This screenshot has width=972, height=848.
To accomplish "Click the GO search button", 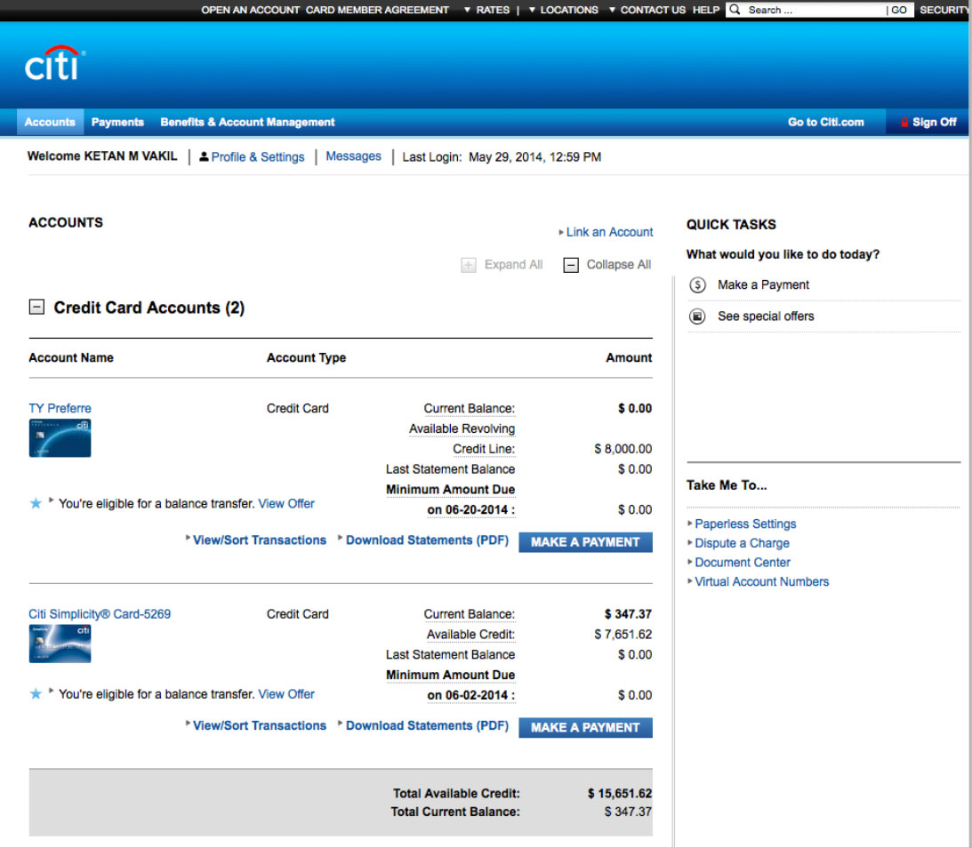I will (x=899, y=10).
